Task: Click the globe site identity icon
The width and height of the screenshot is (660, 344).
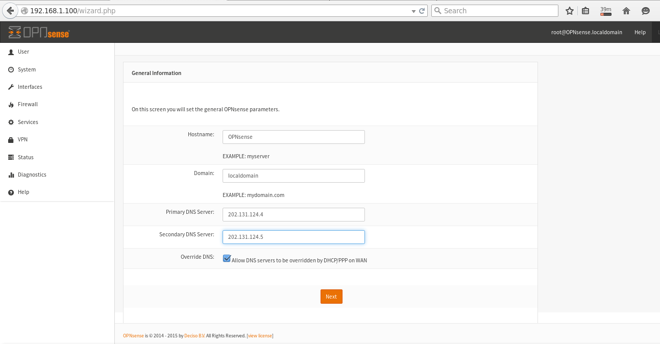Action: click(x=24, y=11)
